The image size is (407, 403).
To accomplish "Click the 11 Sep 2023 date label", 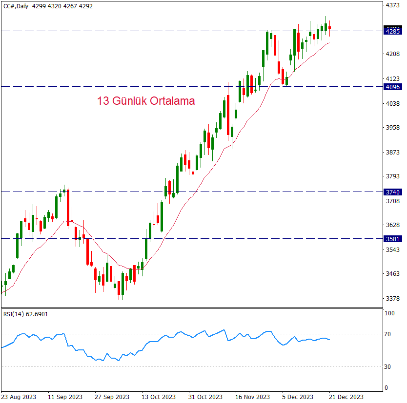I will pos(65,397).
